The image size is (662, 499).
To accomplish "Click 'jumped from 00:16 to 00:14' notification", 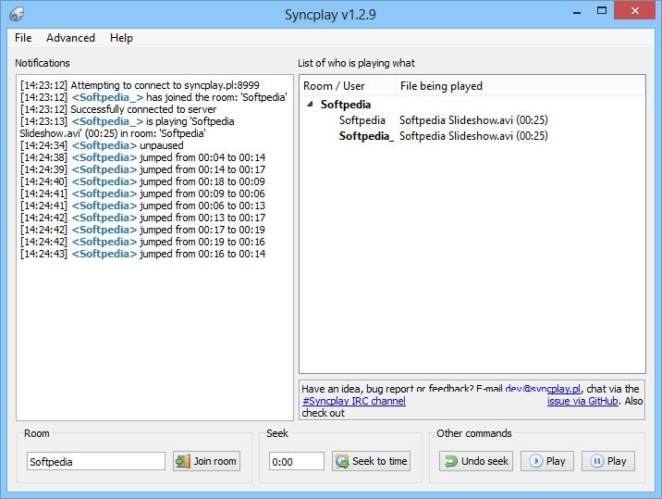I will (x=142, y=255).
